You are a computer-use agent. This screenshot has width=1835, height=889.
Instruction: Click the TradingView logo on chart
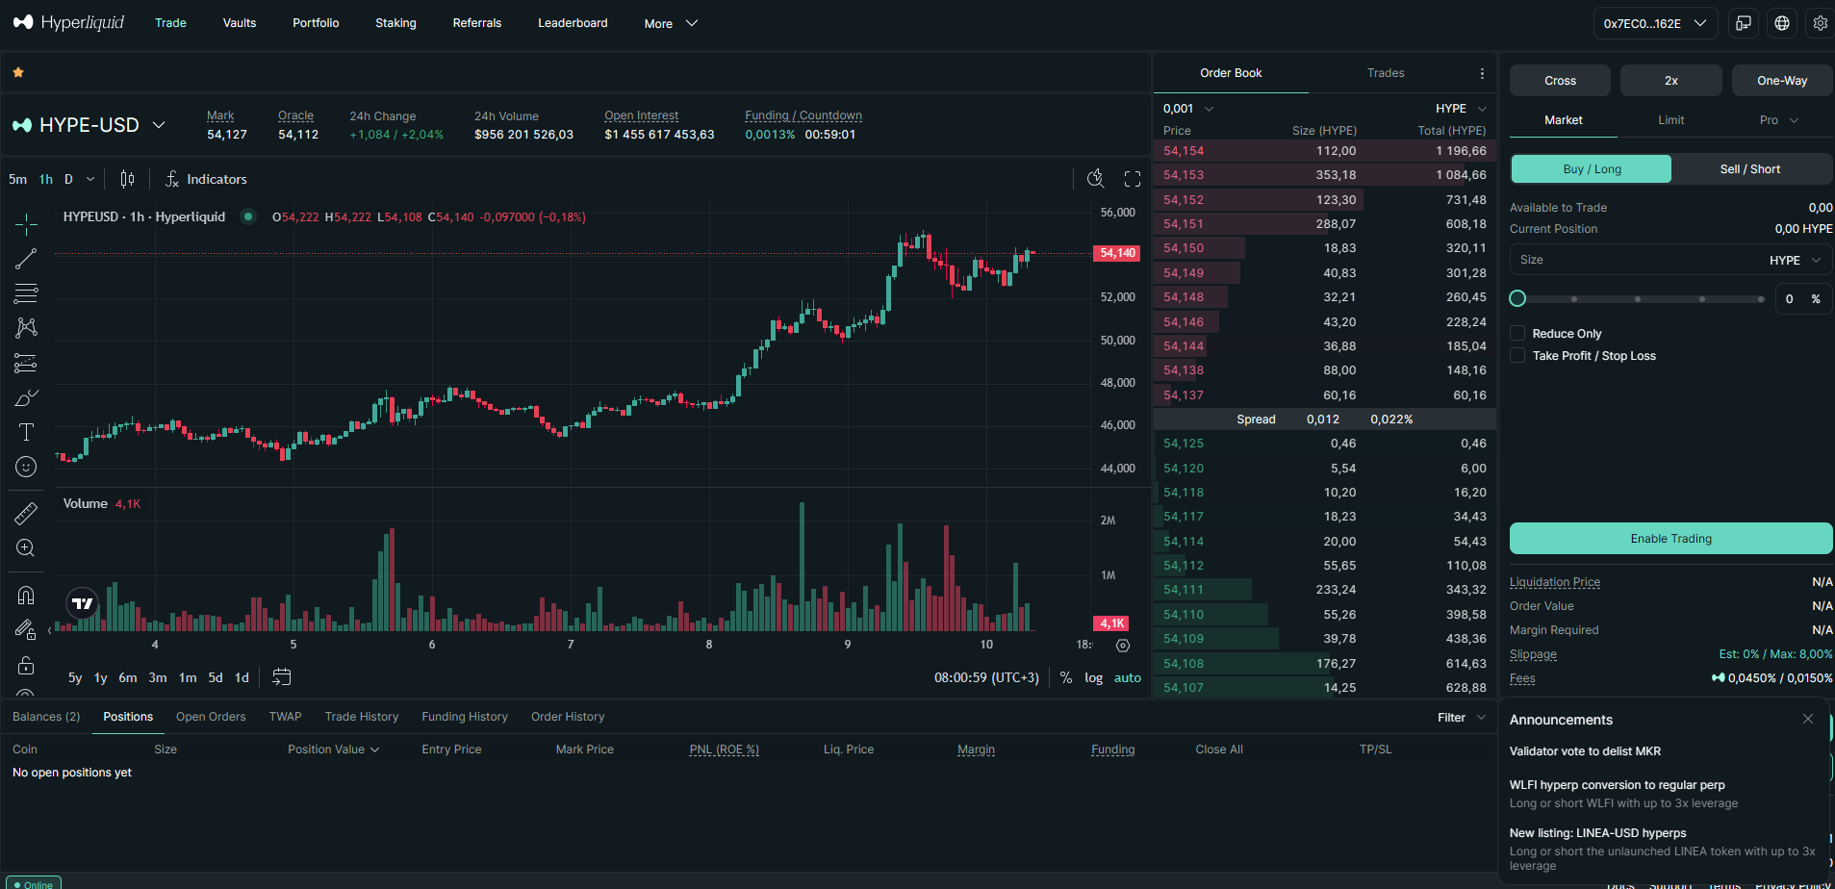point(83,603)
